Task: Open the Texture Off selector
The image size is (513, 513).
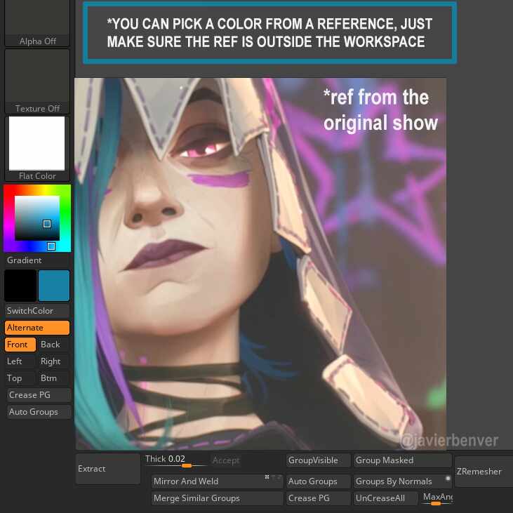Action: coord(37,81)
